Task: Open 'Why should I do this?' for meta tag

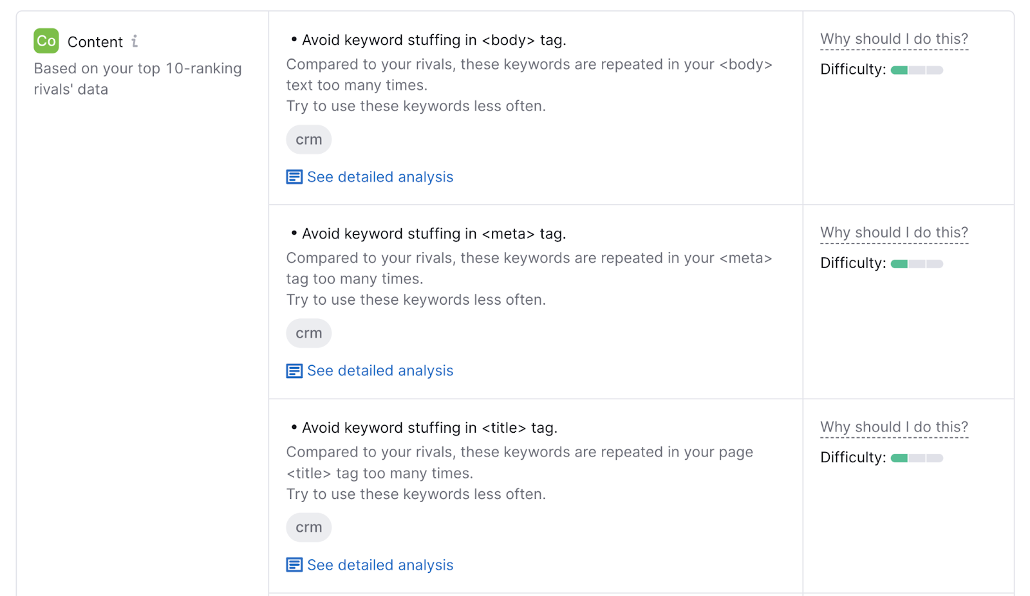Action: (x=894, y=232)
